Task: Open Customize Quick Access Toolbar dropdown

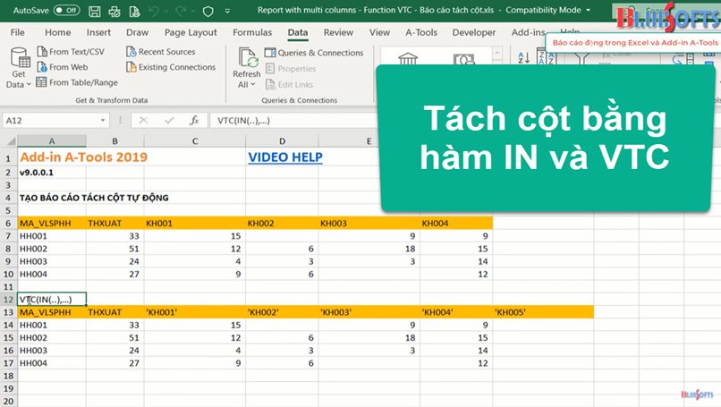Action: tap(227, 11)
